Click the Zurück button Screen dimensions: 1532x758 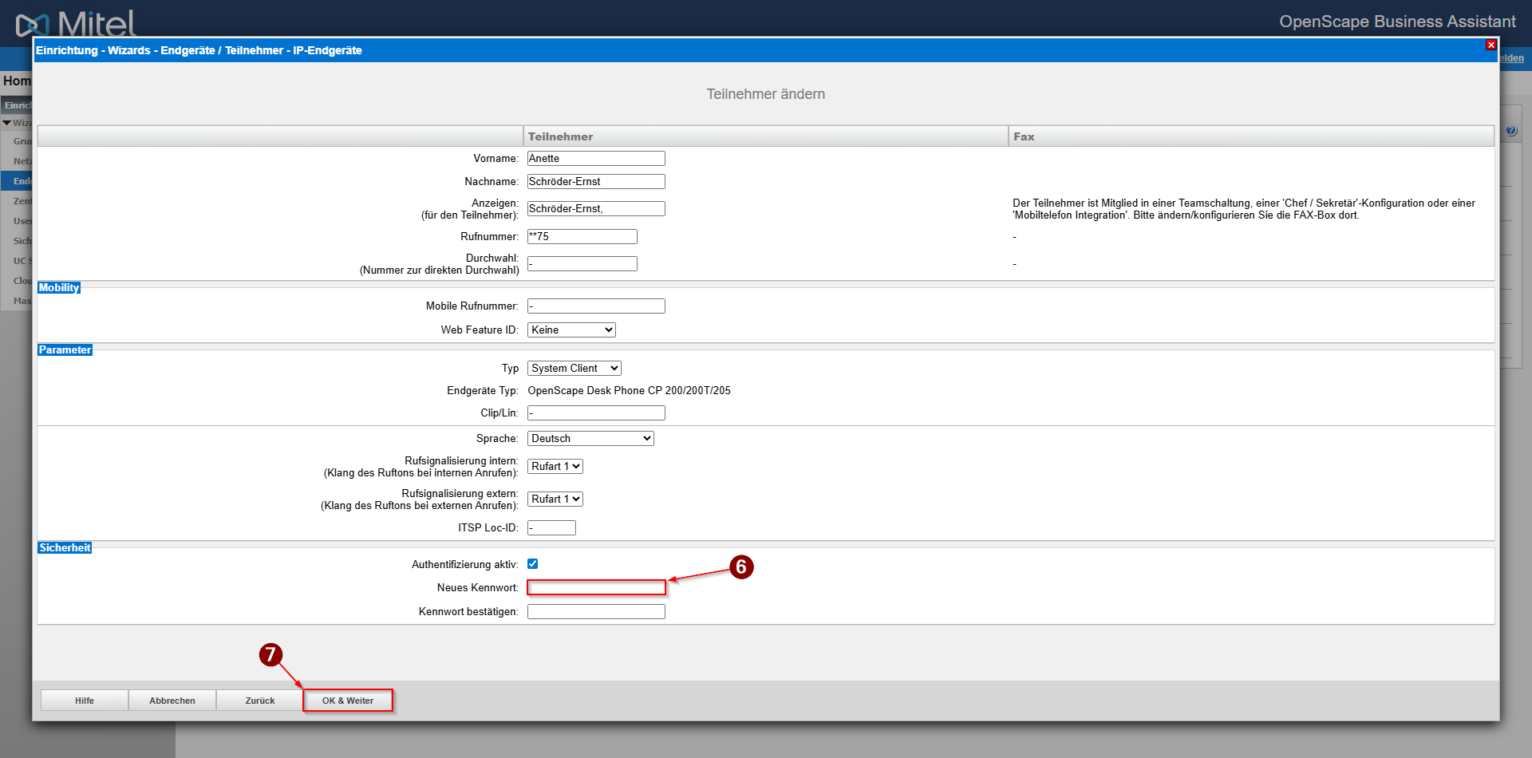click(x=260, y=701)
